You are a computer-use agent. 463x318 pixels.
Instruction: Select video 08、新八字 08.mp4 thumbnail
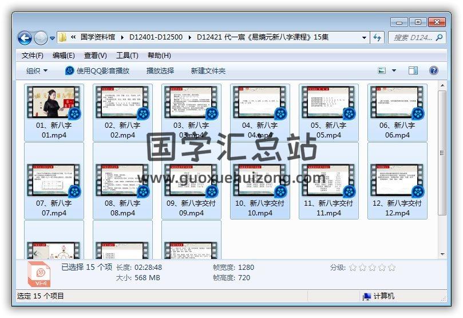[x=122, y=180]
